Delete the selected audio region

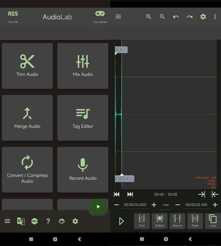160,221
